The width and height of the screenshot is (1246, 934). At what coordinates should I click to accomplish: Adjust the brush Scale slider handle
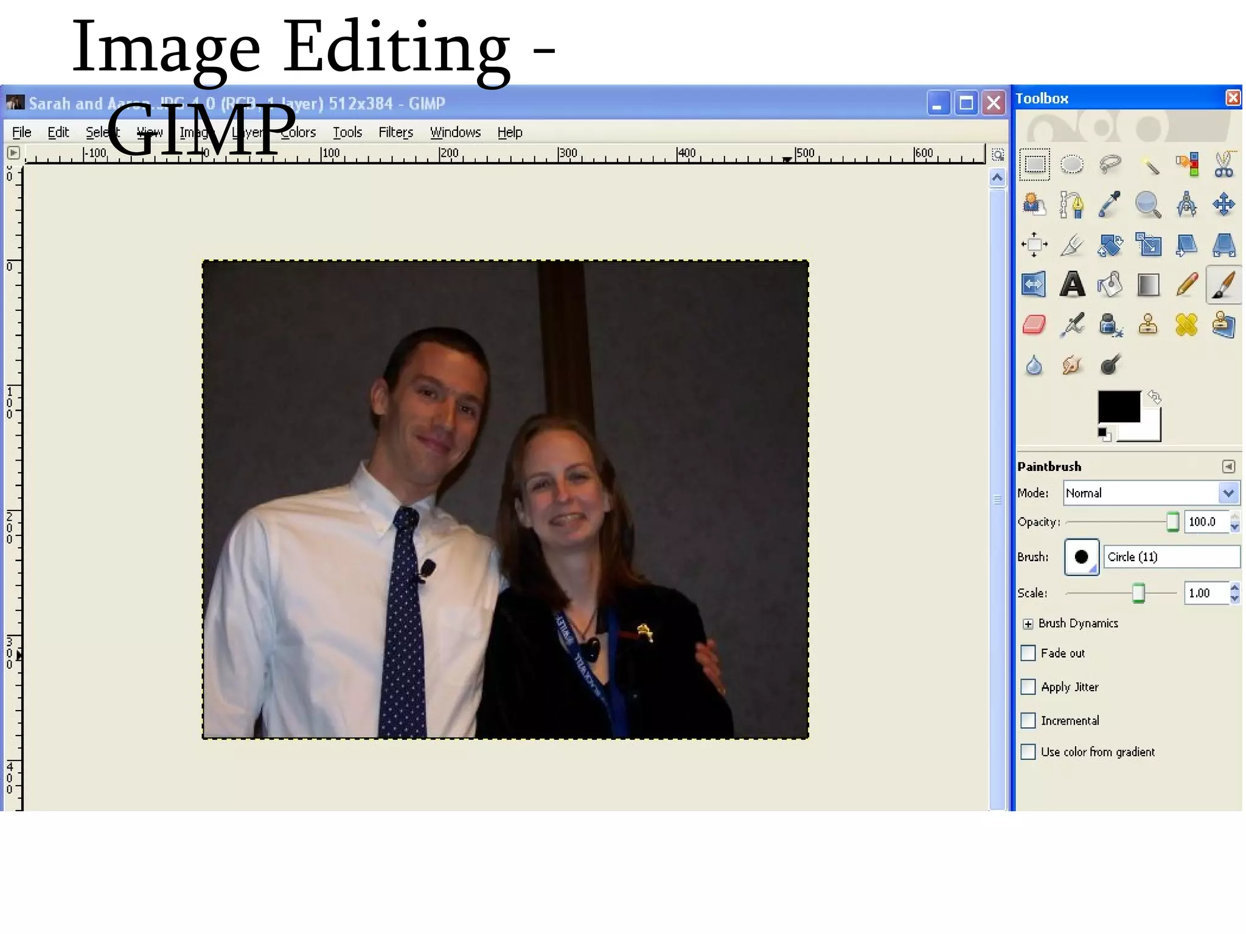pyautogui.click(x=1138, y=593)
